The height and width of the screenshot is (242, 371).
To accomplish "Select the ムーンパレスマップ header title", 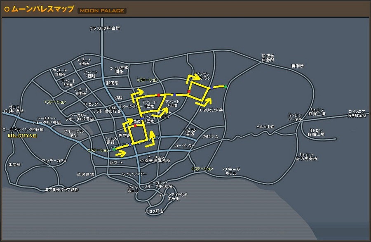I will pyautogui.click(x=43, y=9).
